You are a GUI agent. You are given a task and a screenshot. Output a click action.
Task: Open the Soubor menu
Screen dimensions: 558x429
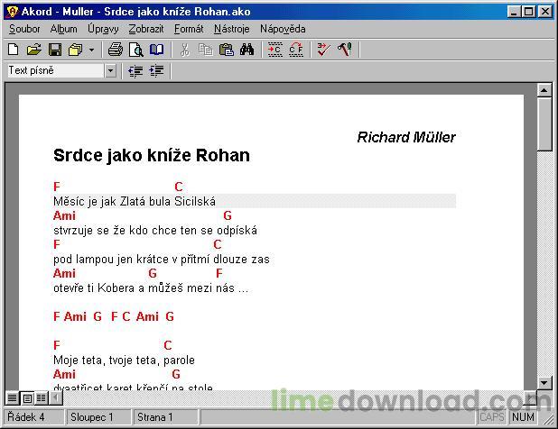[x=24, y=29]
